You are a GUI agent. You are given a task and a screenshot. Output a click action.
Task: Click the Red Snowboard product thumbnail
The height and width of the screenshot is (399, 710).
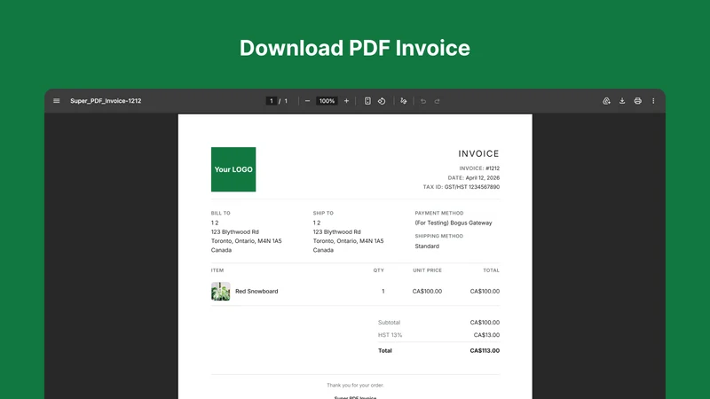click(x=220, y=292)
